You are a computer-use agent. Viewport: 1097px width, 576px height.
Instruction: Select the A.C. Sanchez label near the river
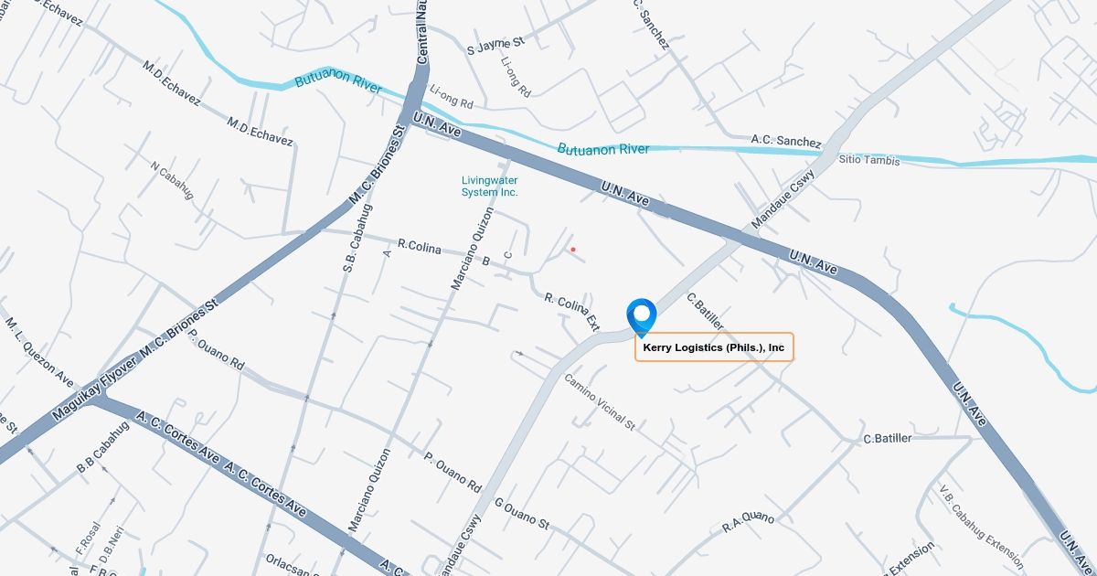[x=786, y=141]
